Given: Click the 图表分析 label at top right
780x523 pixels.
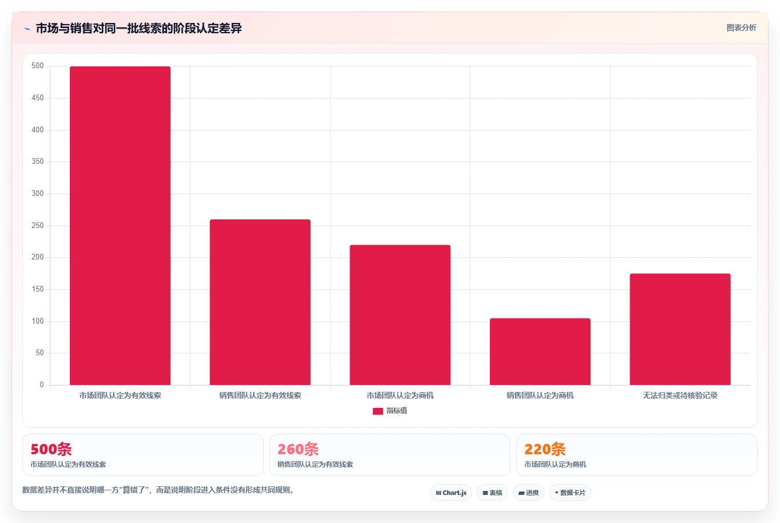Looking at the screenshot, I should point(741,27).
